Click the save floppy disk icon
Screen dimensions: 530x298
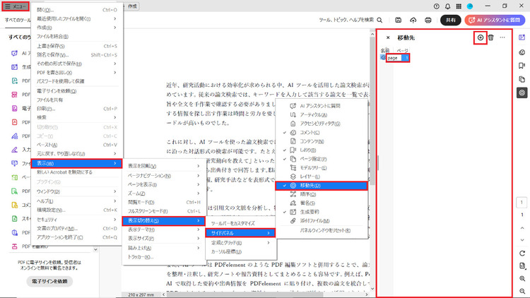(x=398, y=20)
